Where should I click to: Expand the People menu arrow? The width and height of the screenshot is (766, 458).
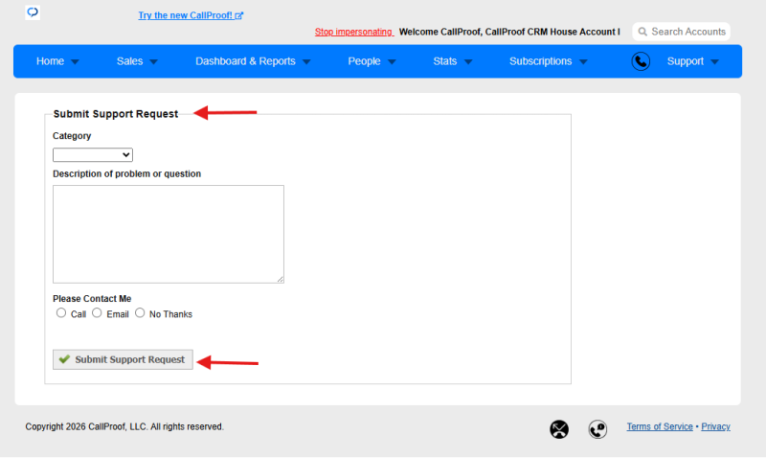click(392, 62)
